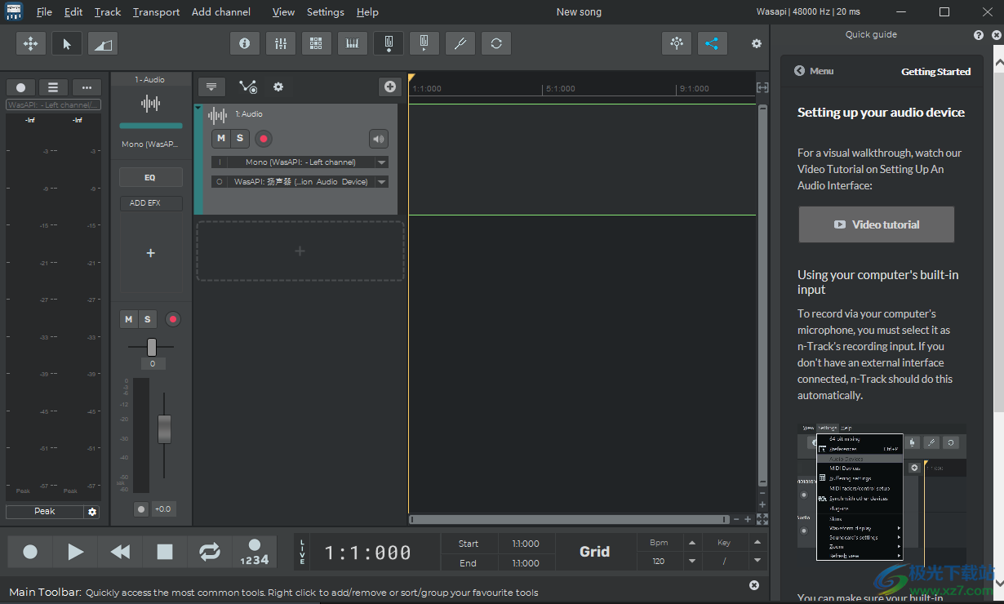Open the Bpm dropdown arrow

point(691,561)
